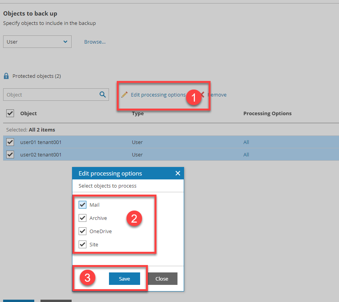
Task: Deselect the user01 tenant001 row checkbox
Action: (10, 142)
